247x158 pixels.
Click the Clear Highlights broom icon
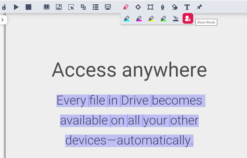[176, 19]
